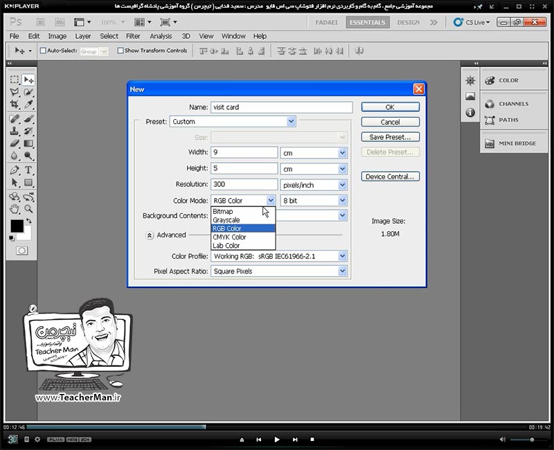The height and width of the screenshot is (450, 554).
Task: Select the Hand tool
Action: (x=15, y=209)
